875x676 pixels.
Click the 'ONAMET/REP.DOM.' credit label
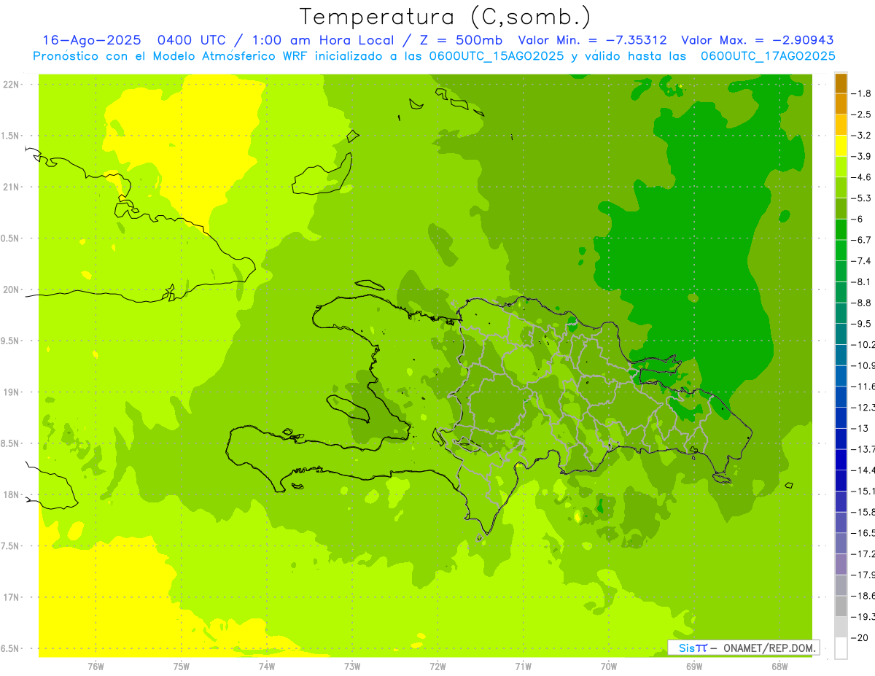coord(770,648)
